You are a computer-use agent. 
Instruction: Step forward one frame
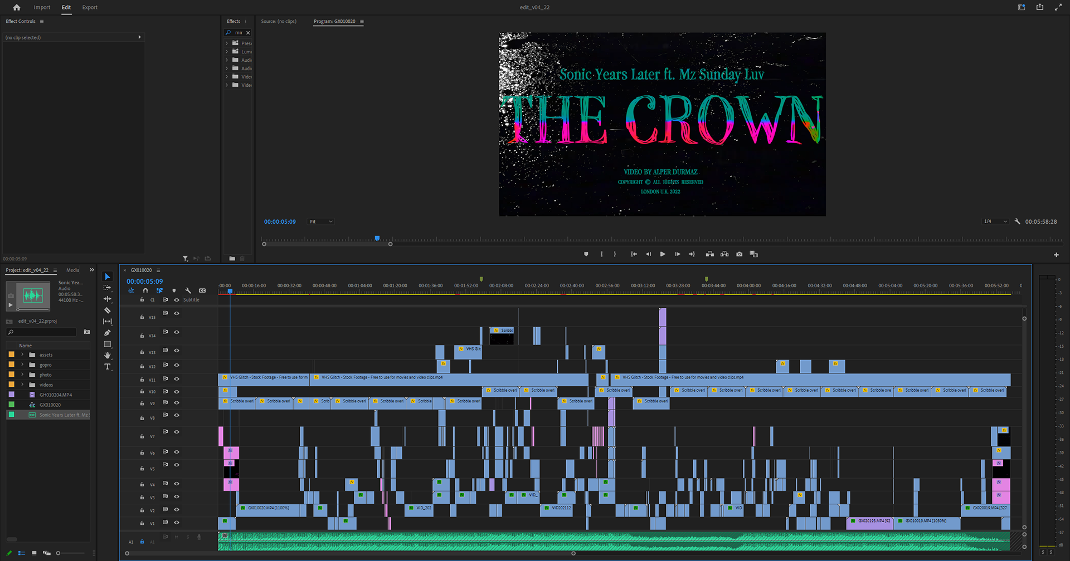click(x=678, y=254)
